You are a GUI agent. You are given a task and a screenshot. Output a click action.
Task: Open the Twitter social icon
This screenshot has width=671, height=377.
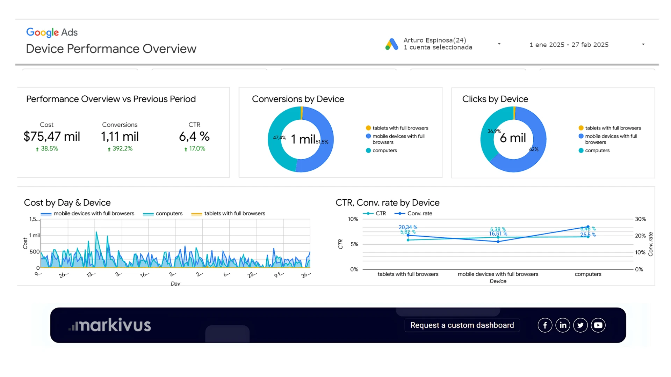580,325
